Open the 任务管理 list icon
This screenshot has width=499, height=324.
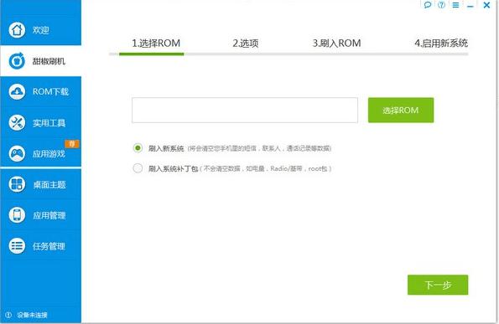[17, 246]
